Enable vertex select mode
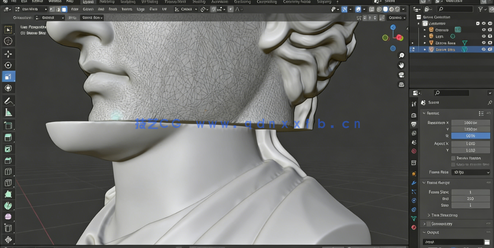Screen dimensions: 494x248 pyautogui.click(x=52, y=10)
